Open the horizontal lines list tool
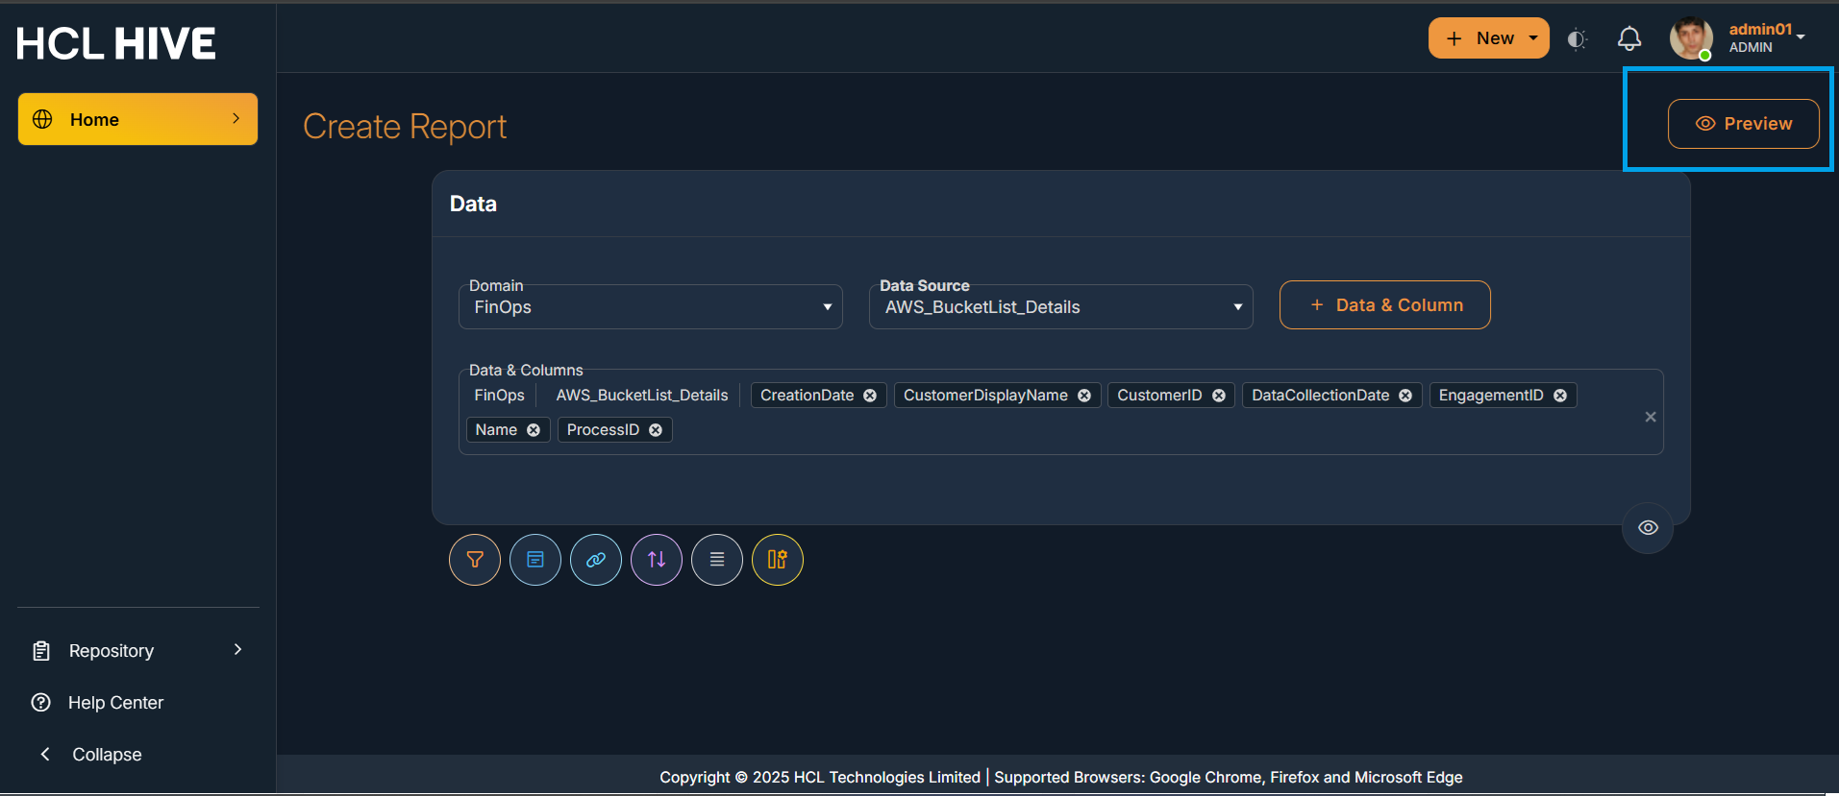 pyautogui.click(x=717, y=560)
